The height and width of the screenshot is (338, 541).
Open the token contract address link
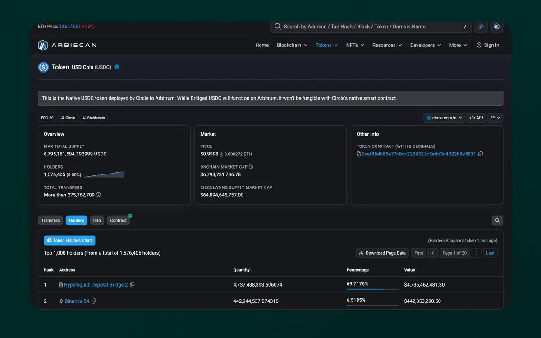tap(419, 154)
